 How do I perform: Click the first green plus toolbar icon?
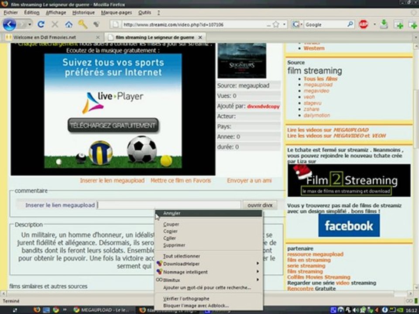tap(399, 25)
